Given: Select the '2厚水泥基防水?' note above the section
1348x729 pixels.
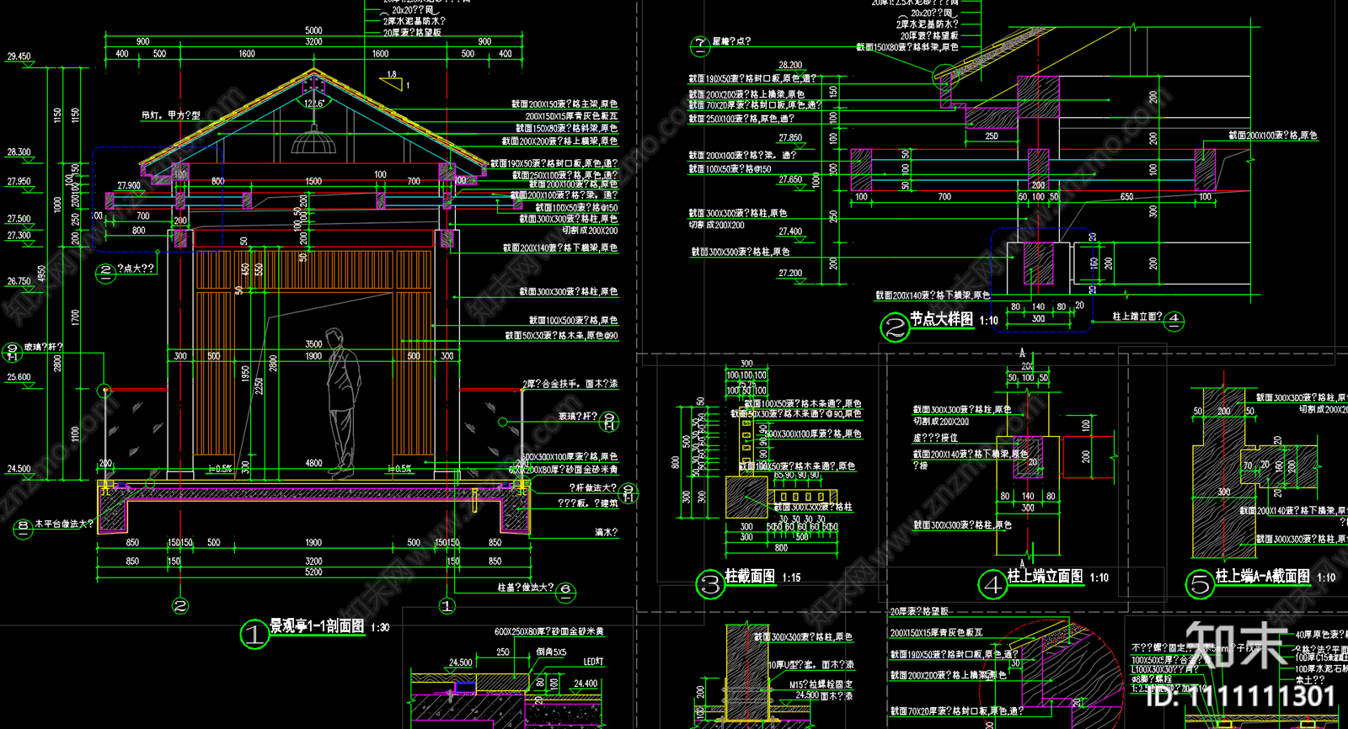Looking at the screenshot, I should [414, 21].
